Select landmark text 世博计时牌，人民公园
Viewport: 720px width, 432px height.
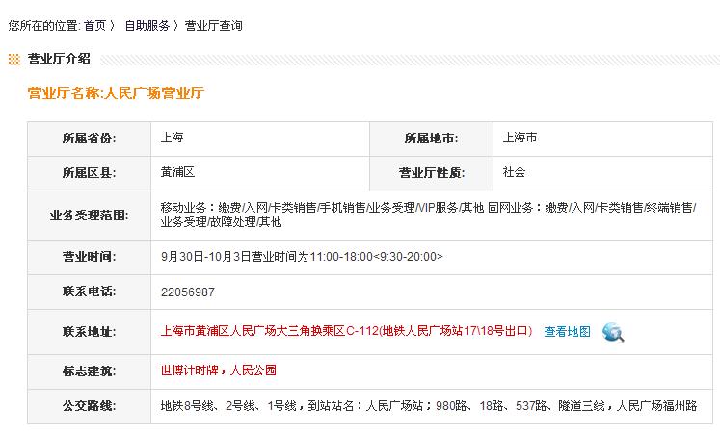pyautogui.click(x=219, y=370)
